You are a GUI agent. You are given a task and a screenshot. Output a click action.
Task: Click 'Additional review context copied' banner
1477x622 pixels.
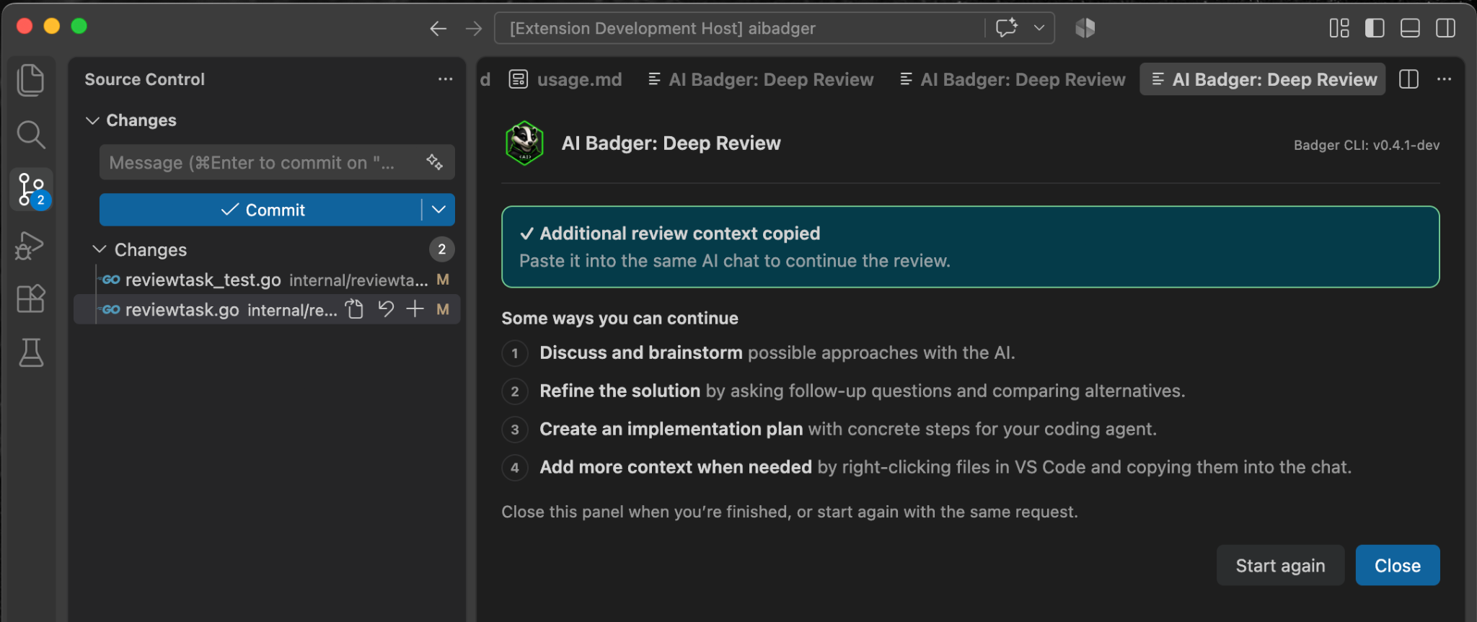[x=971, y=246]
